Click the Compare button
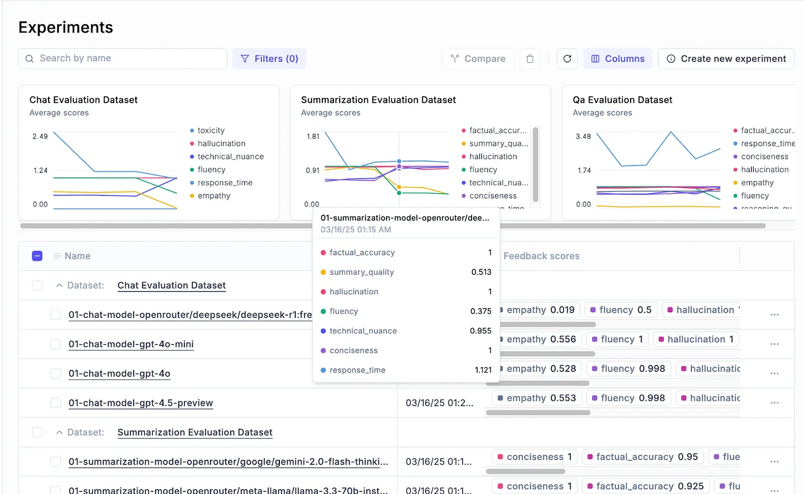 point(478,59)
